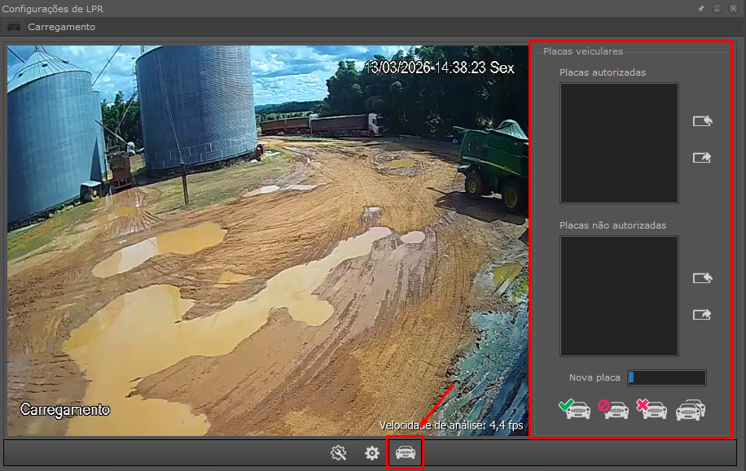Open the gear settings icon in bottom toolbar
Screen dimensions: 746x471
pyautogui.click(x=372, y=453)
